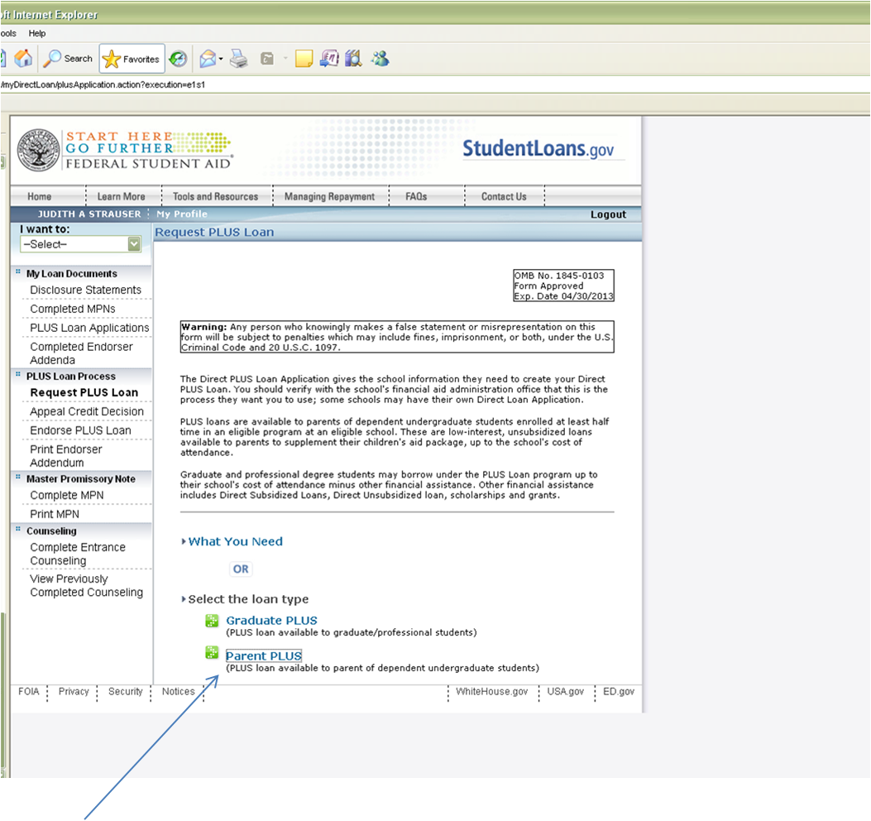Screen dimensions: 871x821
Task: Open the Favorites toolbar button
Action: click(x=132, y=59)
